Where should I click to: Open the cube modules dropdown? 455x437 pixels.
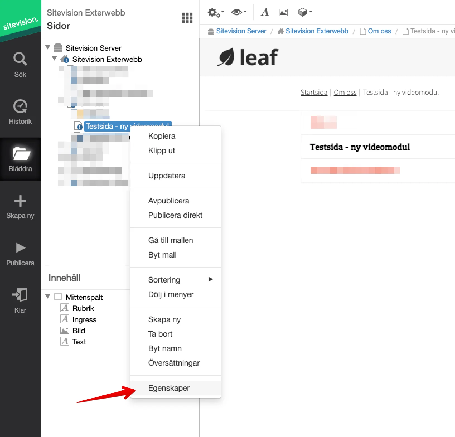coord(305,12)
